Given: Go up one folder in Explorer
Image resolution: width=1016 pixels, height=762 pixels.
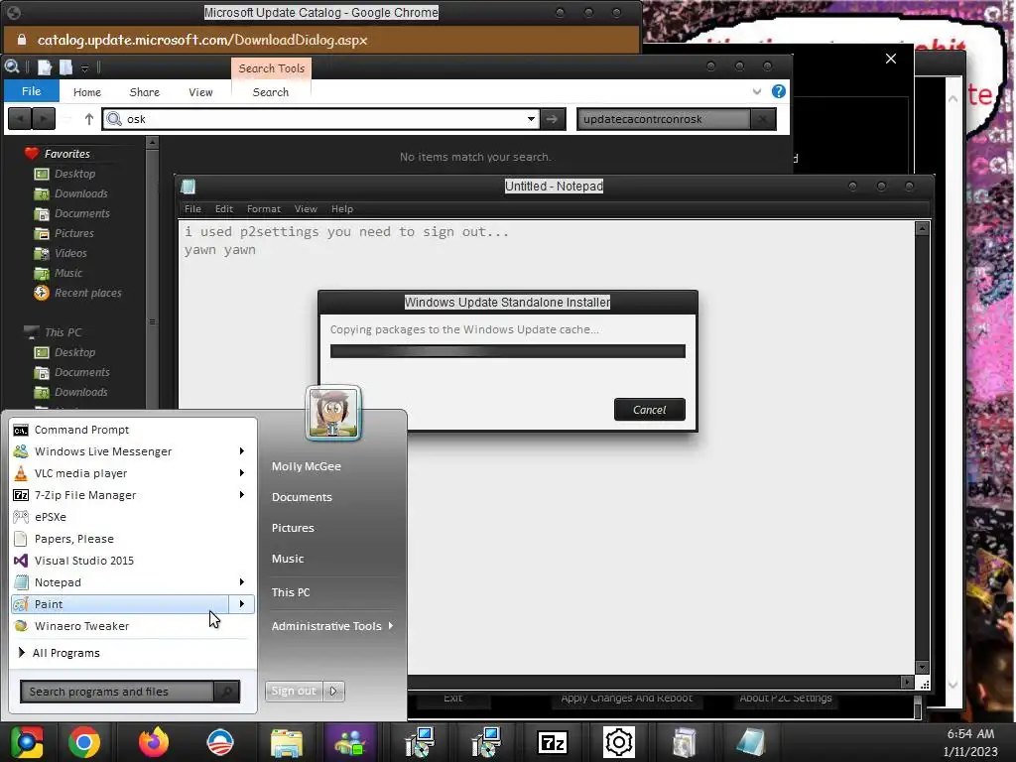Looking at the screenshot, I should click(x=88, y=119).
